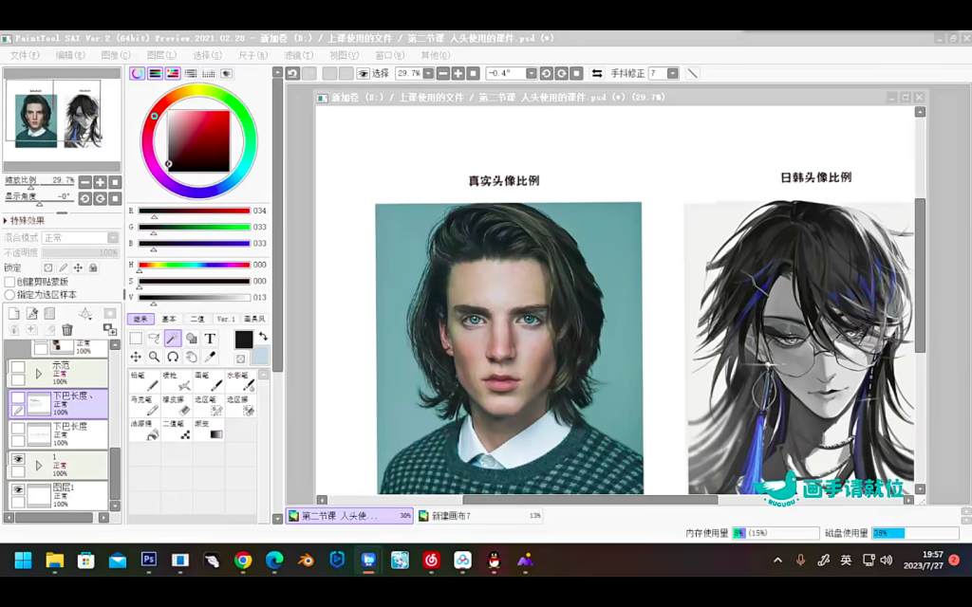Click the black foreground color swatch
The width and height of the screenshot is (972, 607).
point(244,340)
